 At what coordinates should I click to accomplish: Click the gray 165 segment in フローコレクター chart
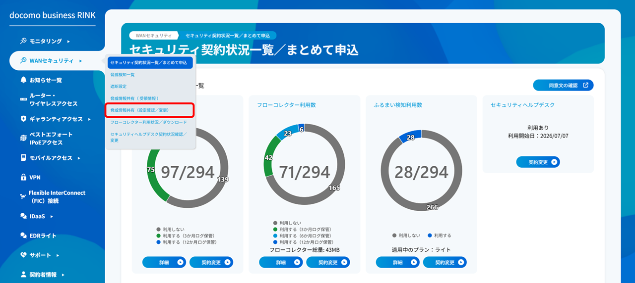coord(334,188)
